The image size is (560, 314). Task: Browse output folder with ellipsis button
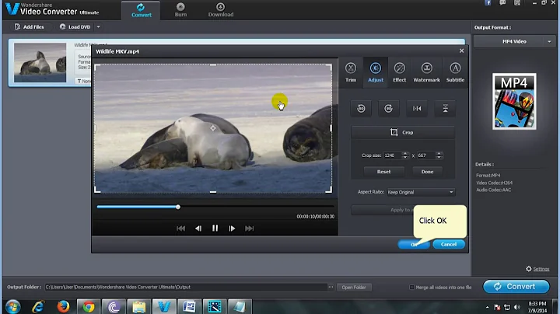pos(331,287)
